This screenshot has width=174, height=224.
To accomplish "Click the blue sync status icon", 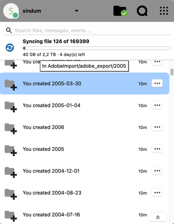I will [x=10, y=48].
